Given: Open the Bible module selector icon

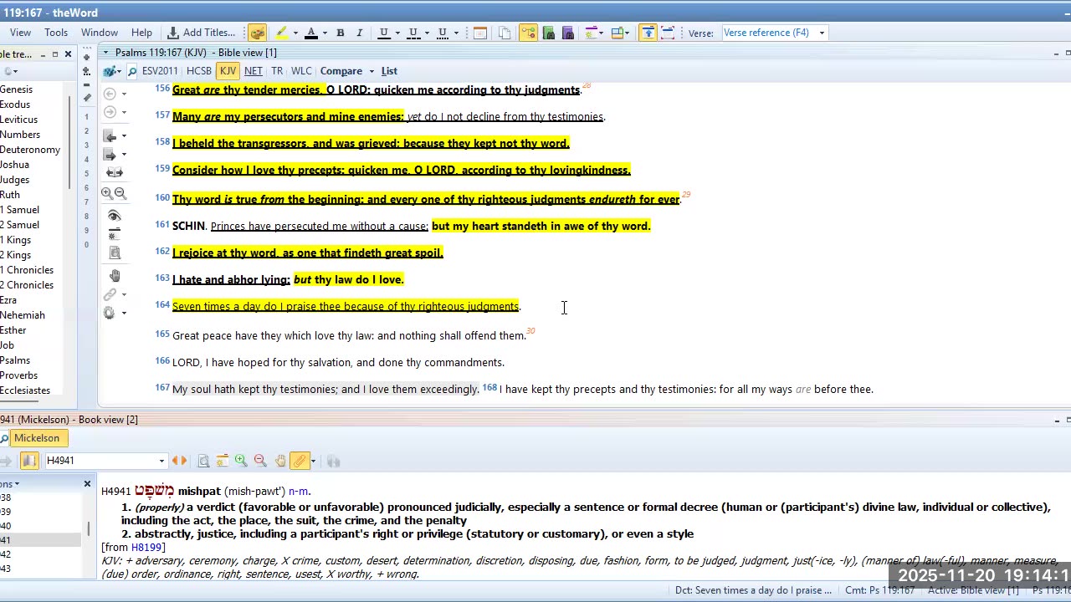Looking at the screenshot, I should point(110,71).
